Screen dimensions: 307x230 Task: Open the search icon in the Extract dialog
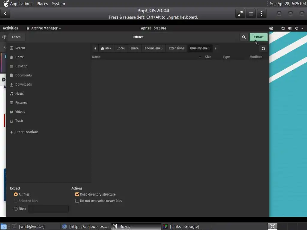click(x=244, y=37)
